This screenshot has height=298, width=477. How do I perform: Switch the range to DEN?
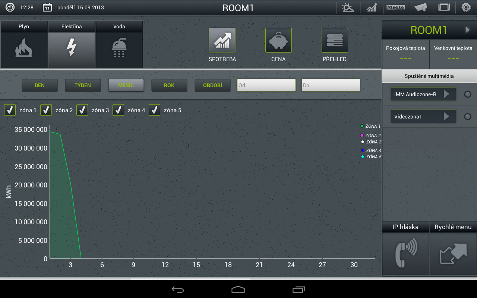click(x=40, y=85)
